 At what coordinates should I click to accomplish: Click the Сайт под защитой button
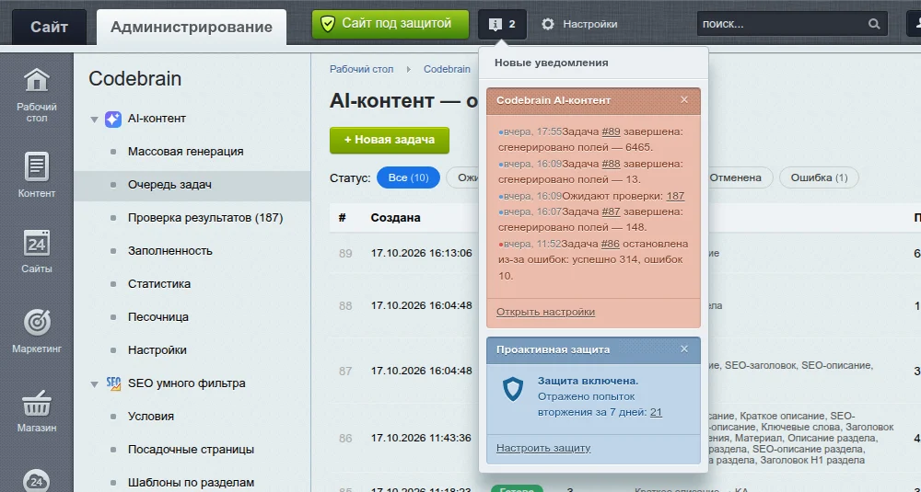pos(391,24)
